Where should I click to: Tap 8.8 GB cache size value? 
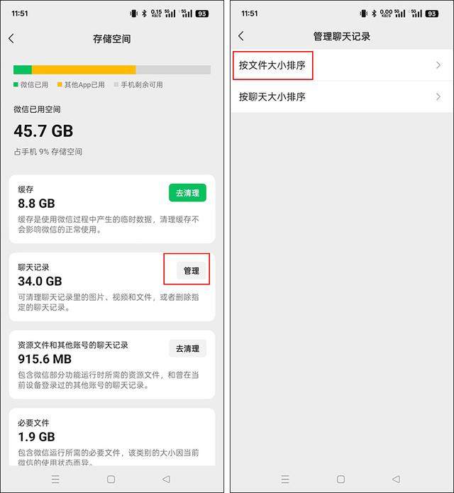coord(36,204)
